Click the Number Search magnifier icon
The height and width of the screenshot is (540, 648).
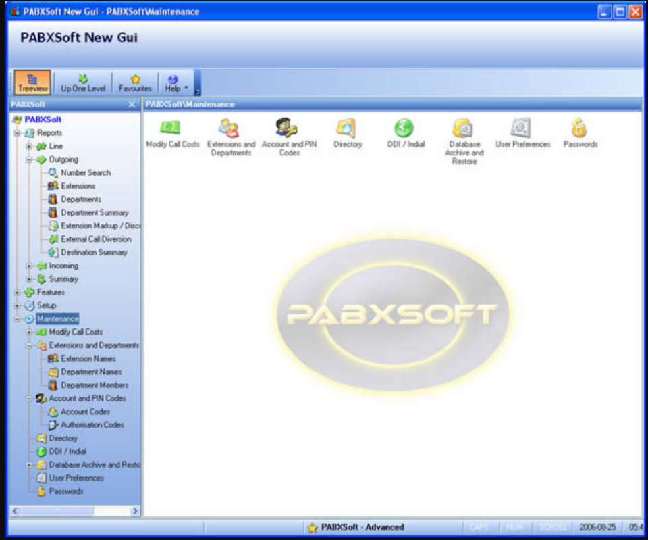coord(53,172)
